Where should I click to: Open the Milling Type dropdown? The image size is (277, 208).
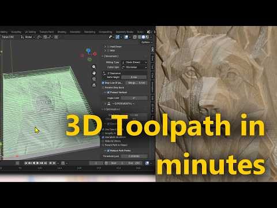tap(134, 62)
